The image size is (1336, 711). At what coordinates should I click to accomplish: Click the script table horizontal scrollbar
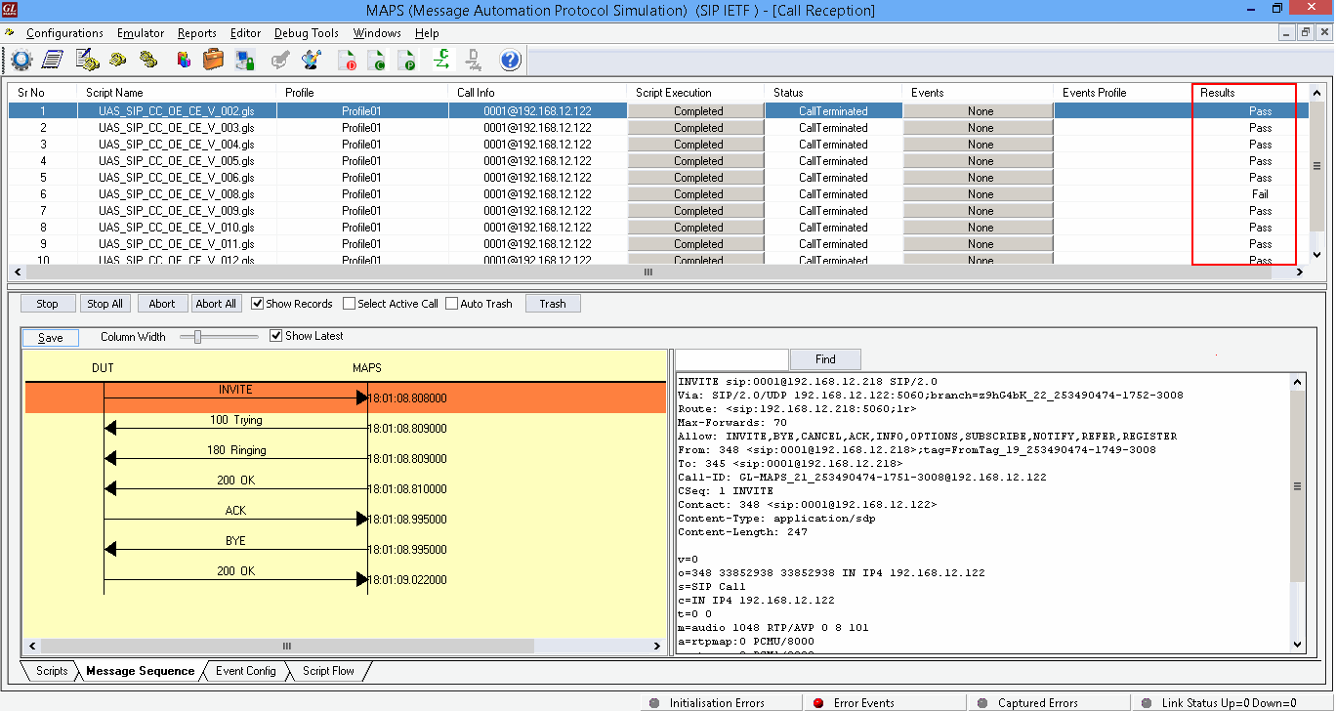tap(648, 272)
